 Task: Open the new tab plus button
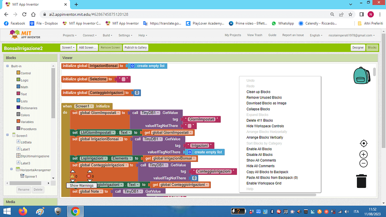(76, 5)
